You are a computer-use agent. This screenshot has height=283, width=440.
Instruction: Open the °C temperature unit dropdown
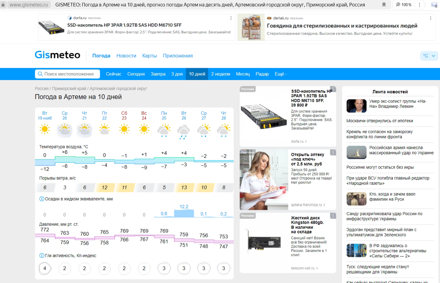point(429,56)
